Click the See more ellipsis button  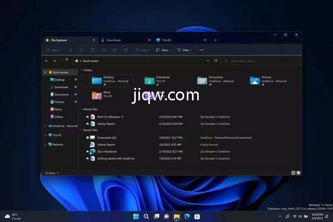point(201,50)
